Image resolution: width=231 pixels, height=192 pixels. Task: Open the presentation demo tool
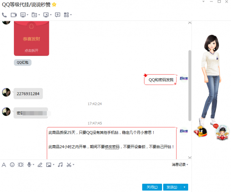point(23,15)
